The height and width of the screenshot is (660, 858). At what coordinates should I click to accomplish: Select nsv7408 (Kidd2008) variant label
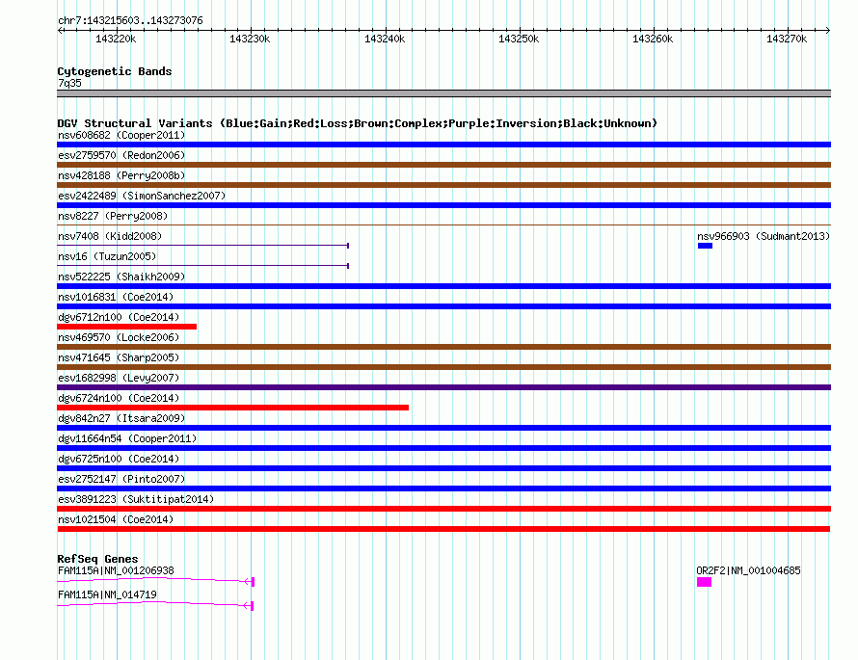click(110, 236)
